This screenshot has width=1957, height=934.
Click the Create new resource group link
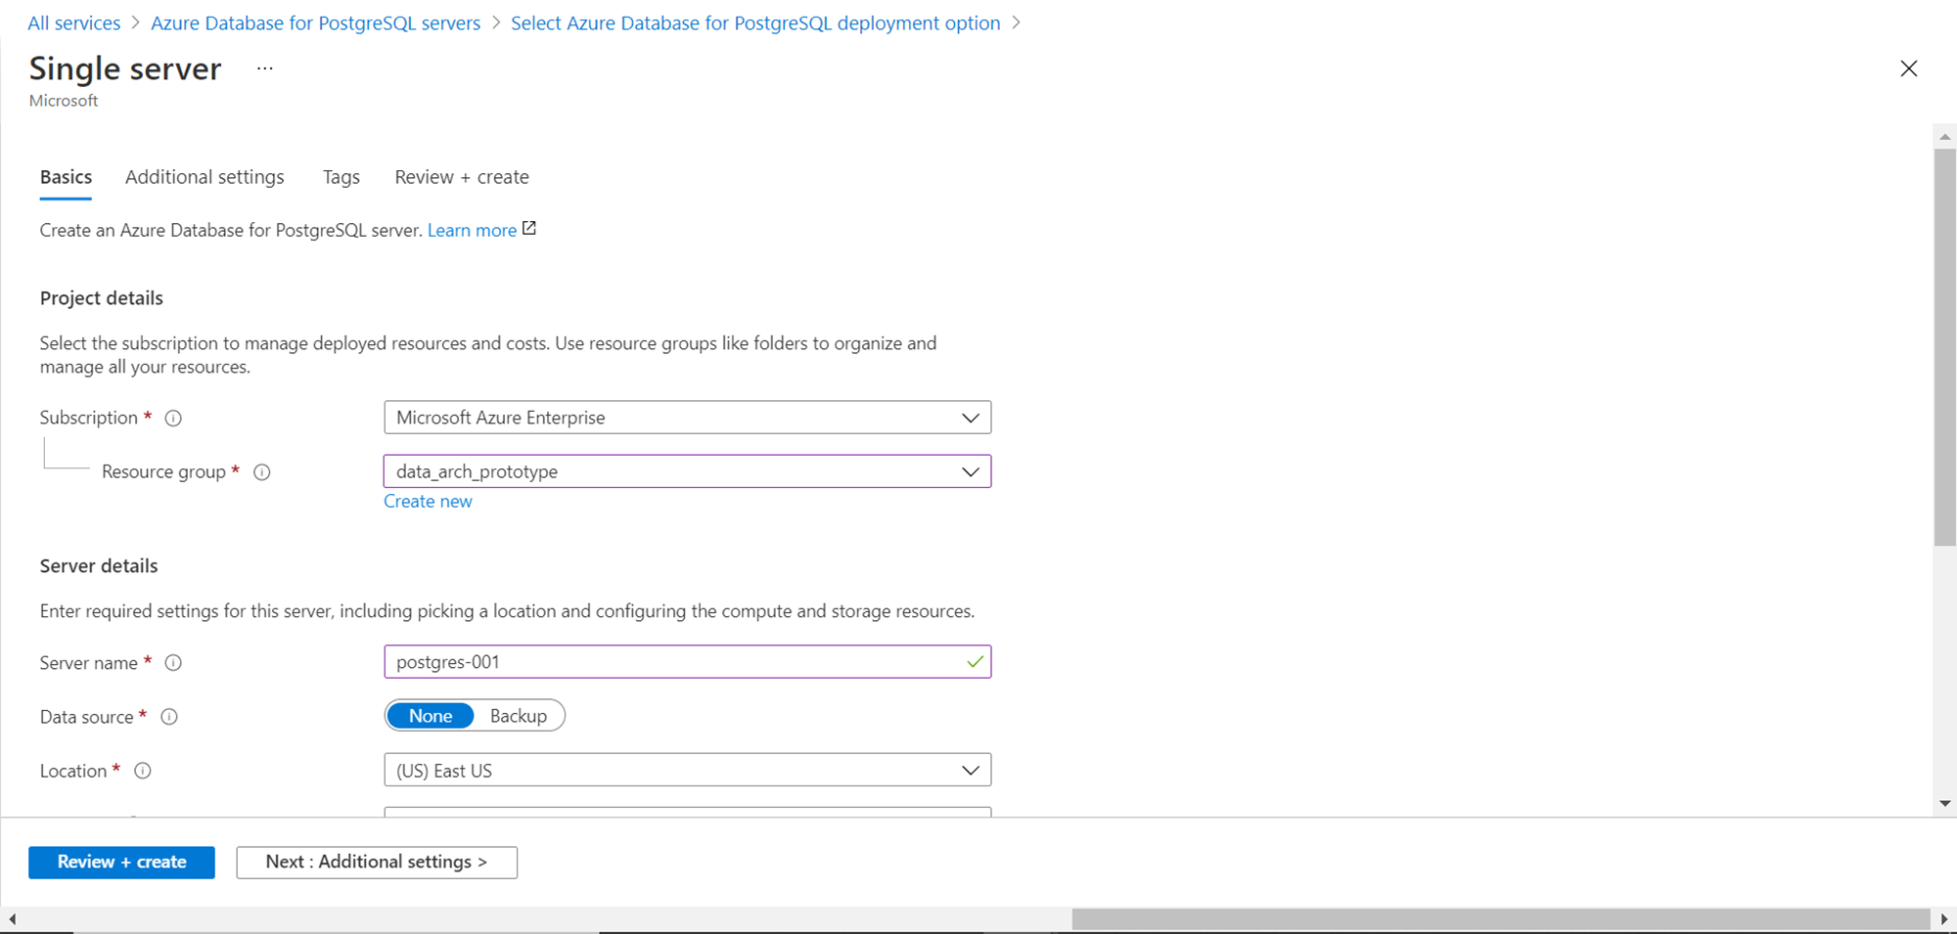(428, 501)
